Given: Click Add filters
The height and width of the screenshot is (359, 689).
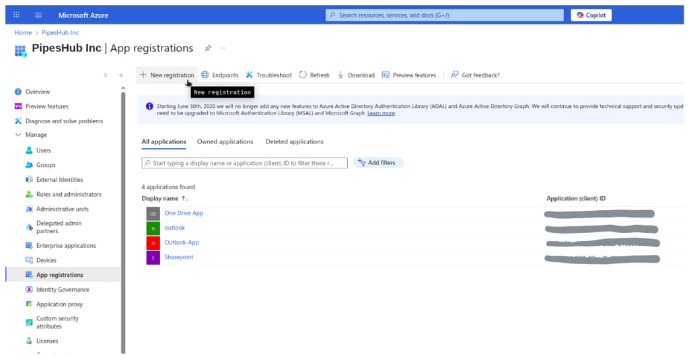Looking at the screenshot, I should [377, 163].
